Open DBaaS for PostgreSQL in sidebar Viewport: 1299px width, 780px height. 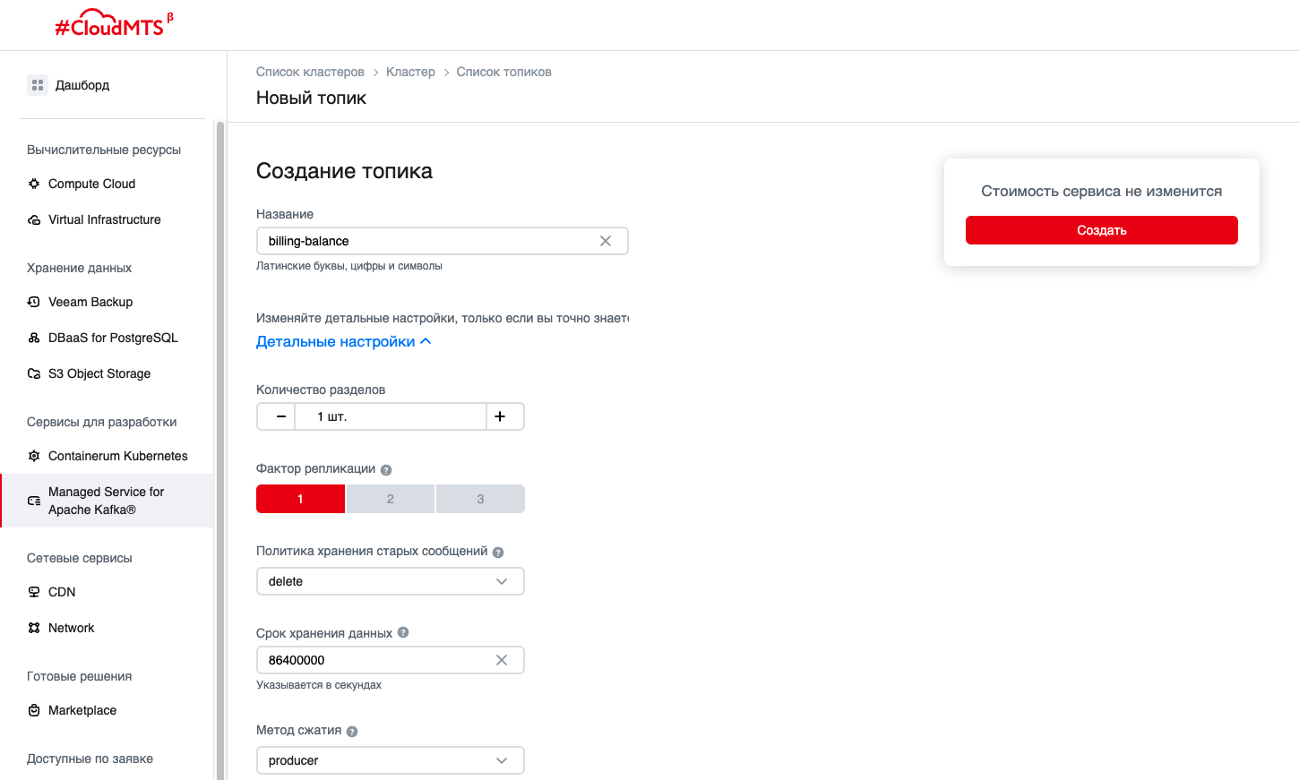point(113,338)
